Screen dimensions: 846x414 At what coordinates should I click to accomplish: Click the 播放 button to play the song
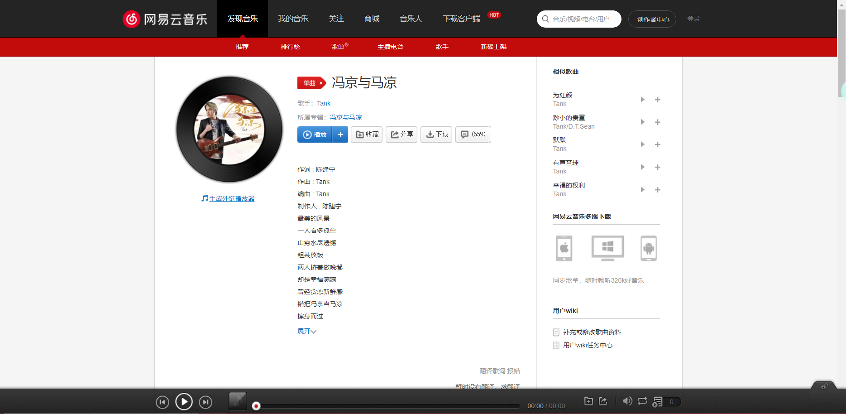pos(315,135)
